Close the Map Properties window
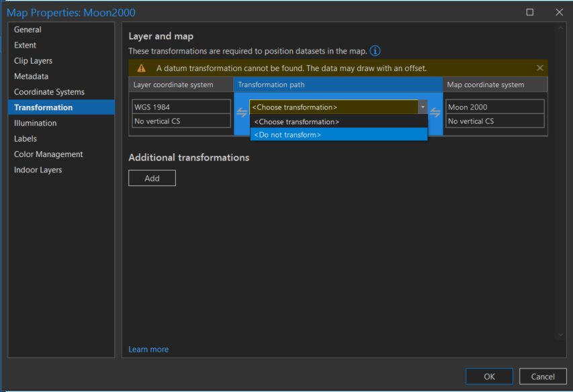 [559, 12]
